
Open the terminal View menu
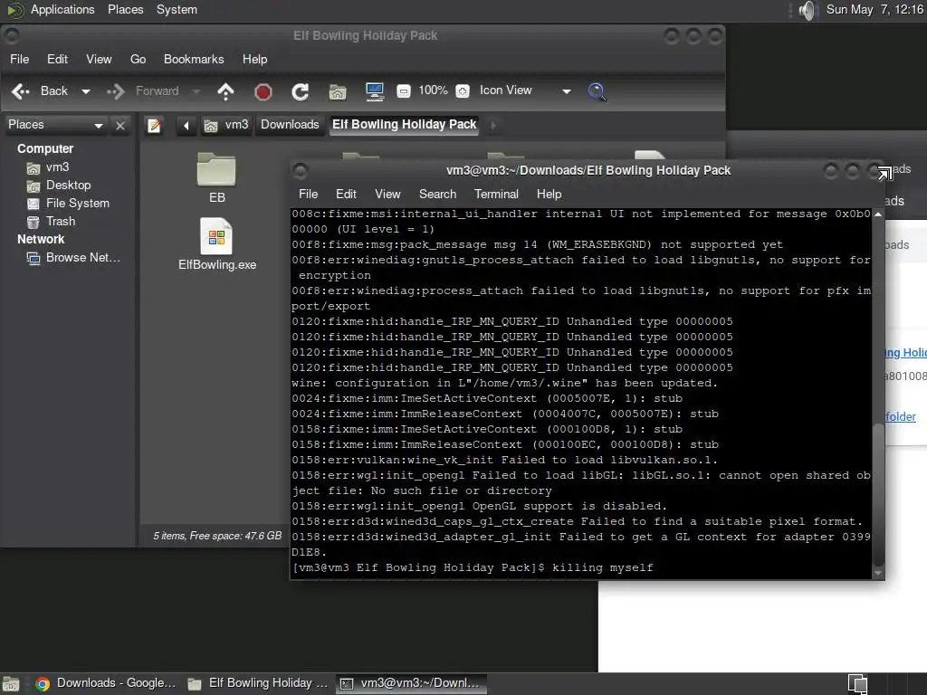click(387, 194)
